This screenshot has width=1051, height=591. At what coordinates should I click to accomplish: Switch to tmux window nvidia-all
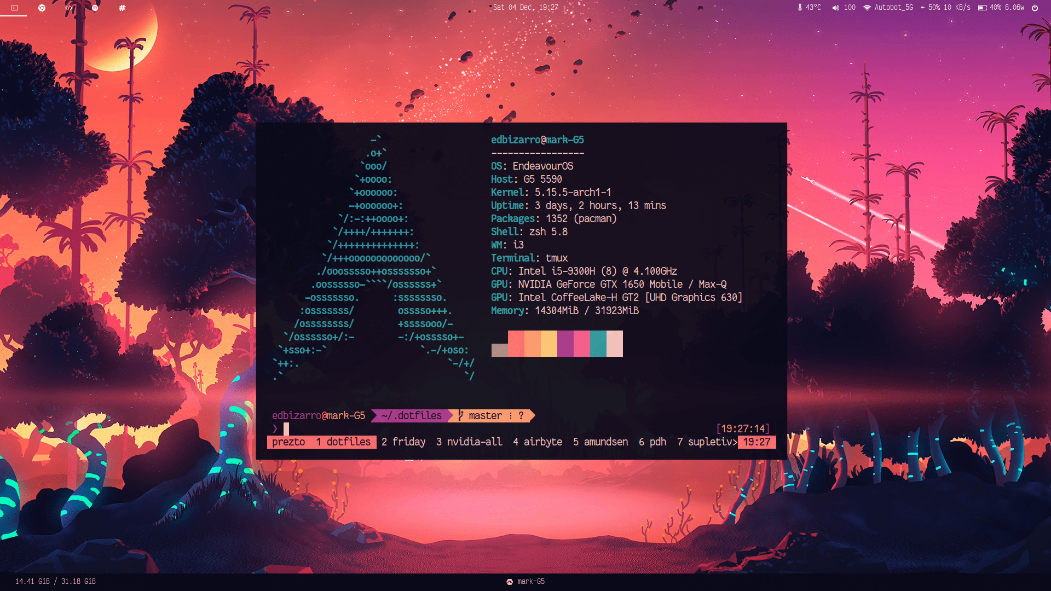tap(469, 442)
